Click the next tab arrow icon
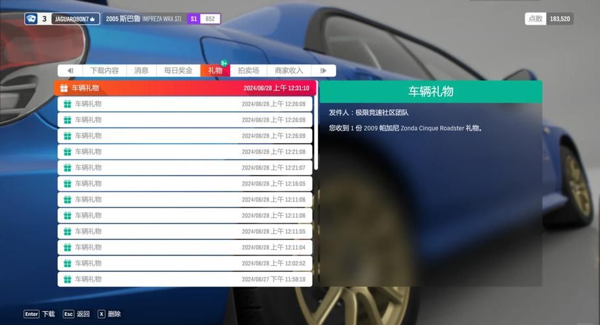This screenshot has width=600, height=325. pyautogui.click(x=323, y=70)
